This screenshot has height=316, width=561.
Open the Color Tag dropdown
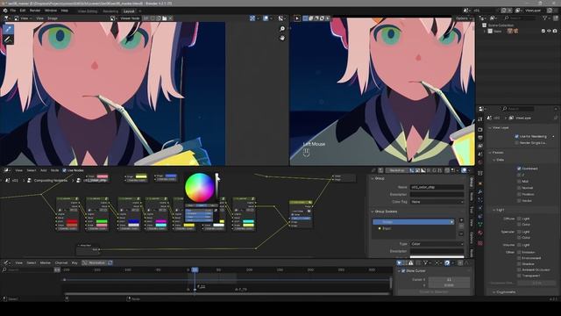point(437,202)
